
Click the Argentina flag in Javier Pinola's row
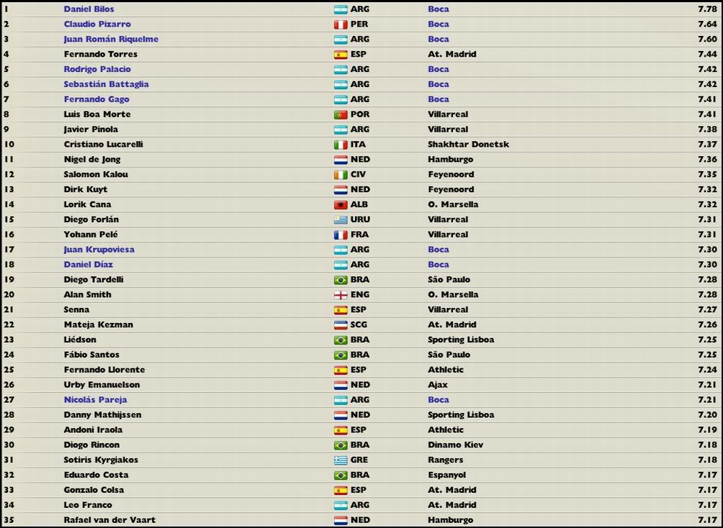341,129
